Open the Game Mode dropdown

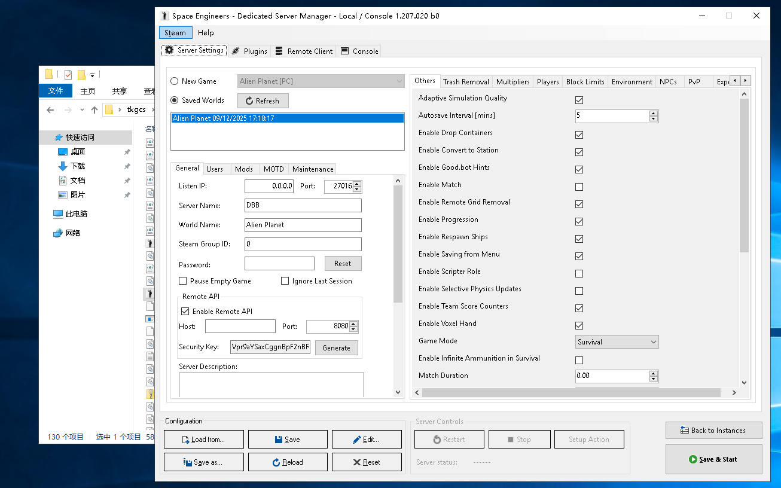point(617,342)
